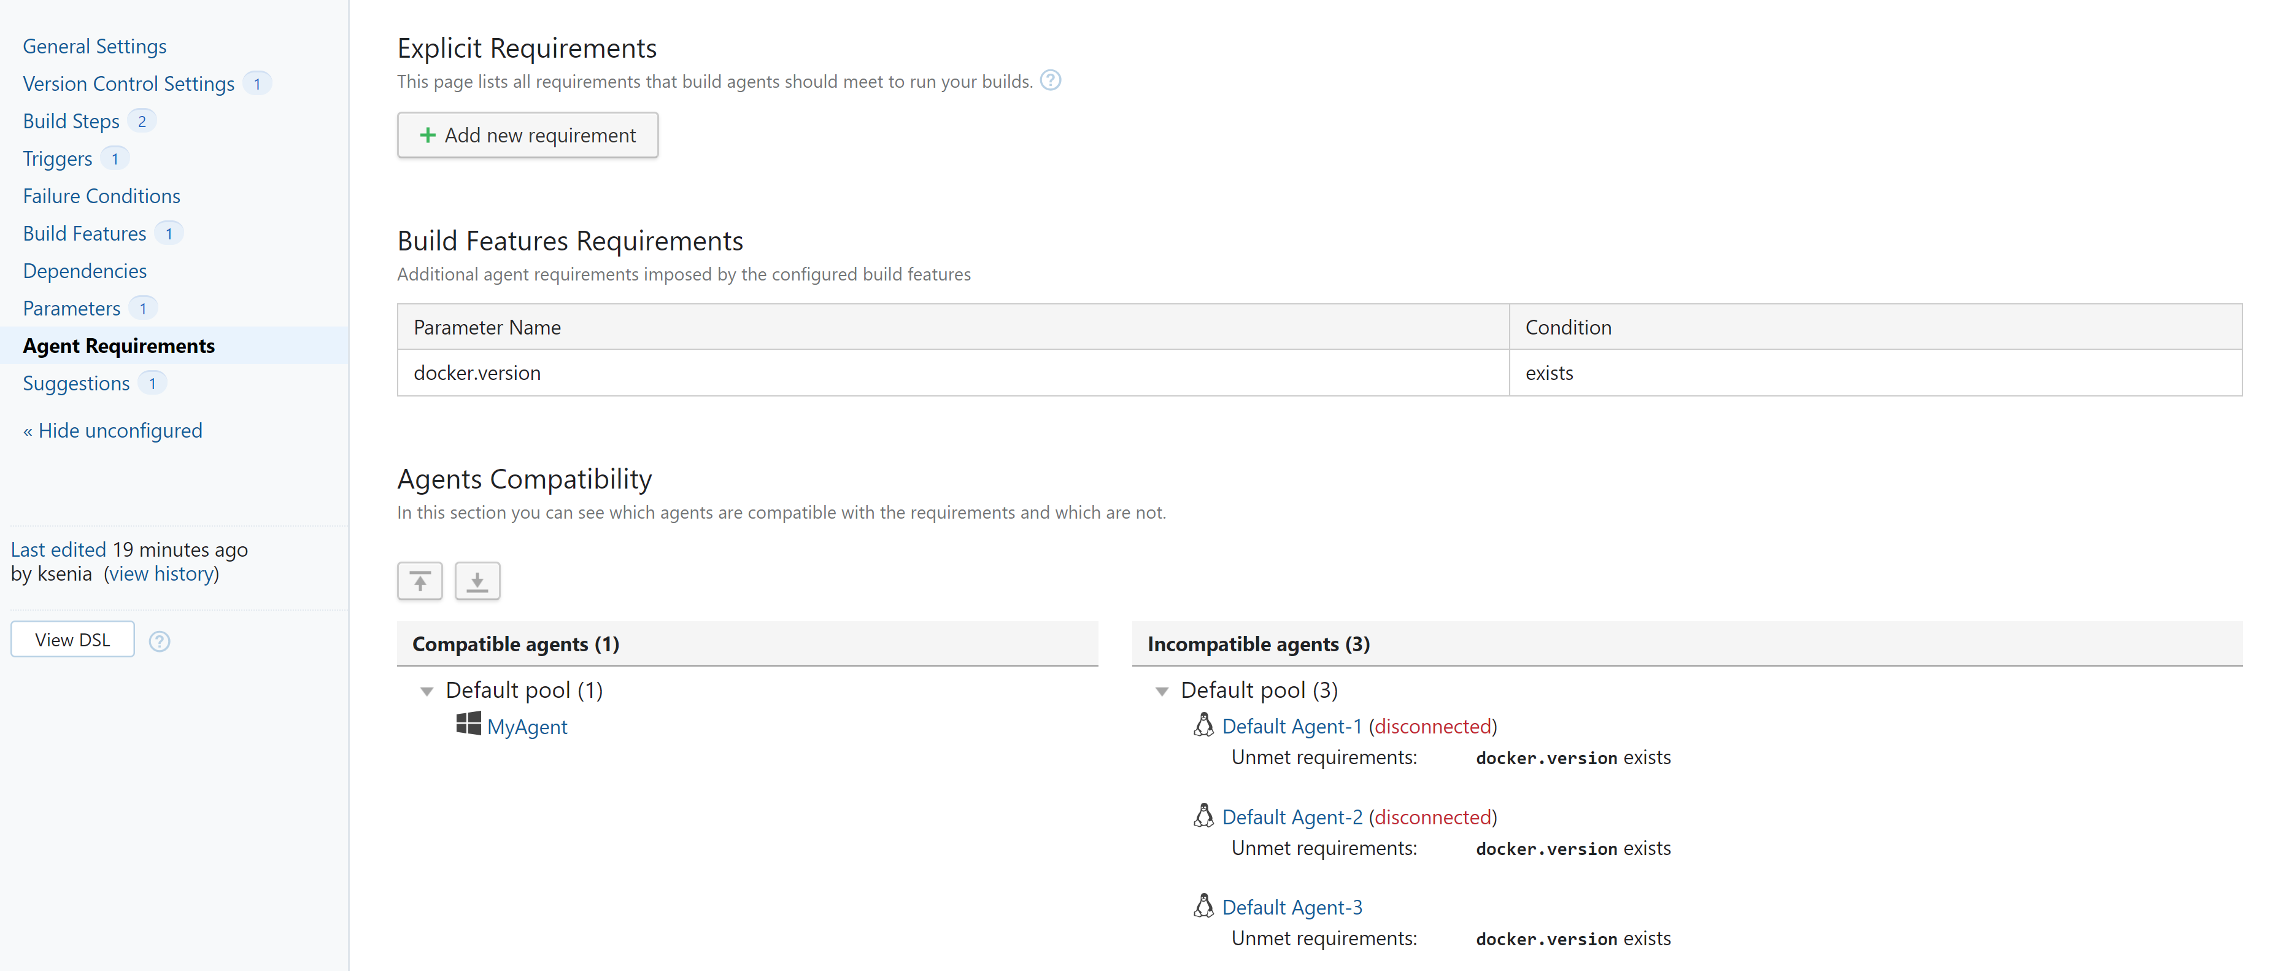The height and width of the screenshot is (971, 2270).
Task: Click the Windows icon beside MyAgent
Action: click(468, 724)
